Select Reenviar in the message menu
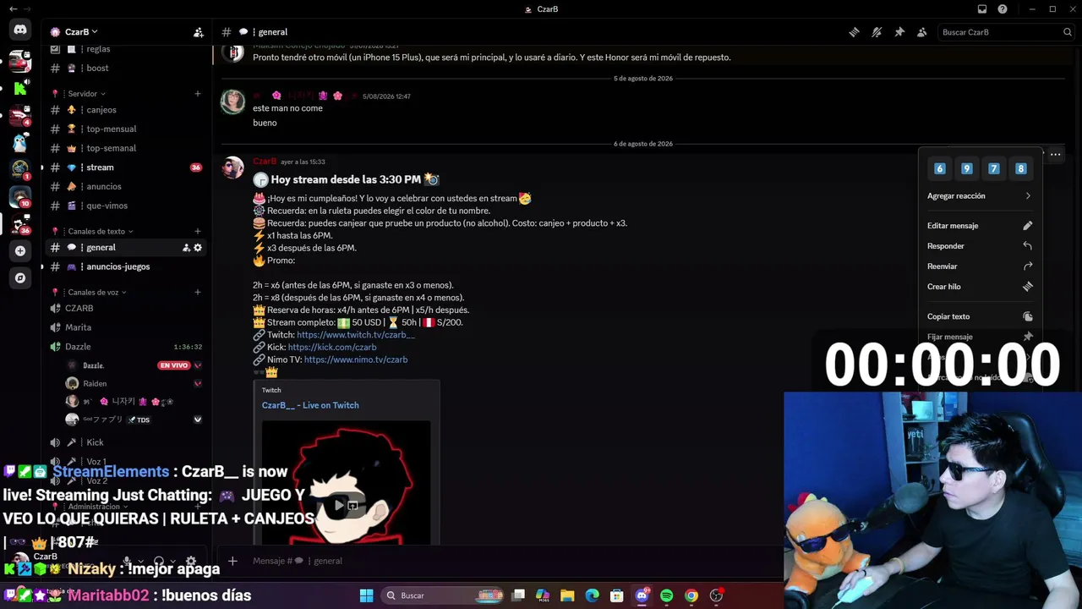1082x609 pixels. click(979, 266)
